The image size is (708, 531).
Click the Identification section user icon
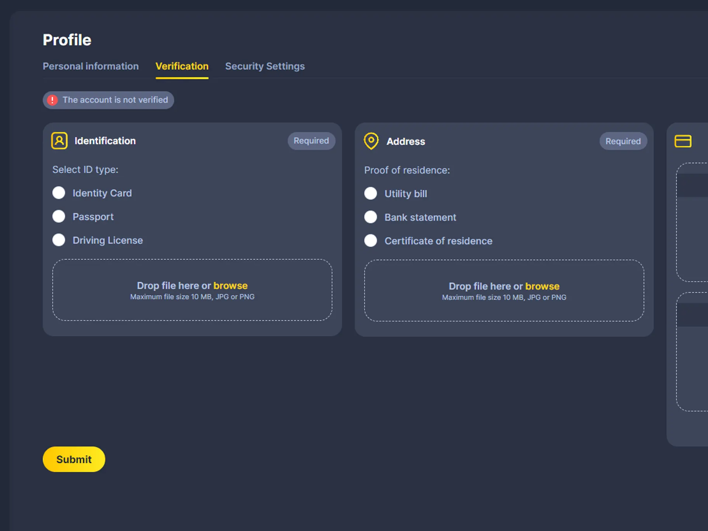[x=59, y=140]
